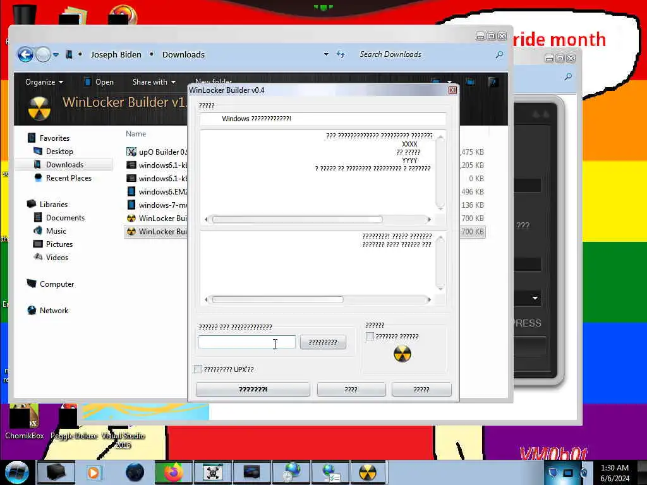647x485 pixels.
Task: Click radiation icon in builder dialog
Action: tap(402, 354)
